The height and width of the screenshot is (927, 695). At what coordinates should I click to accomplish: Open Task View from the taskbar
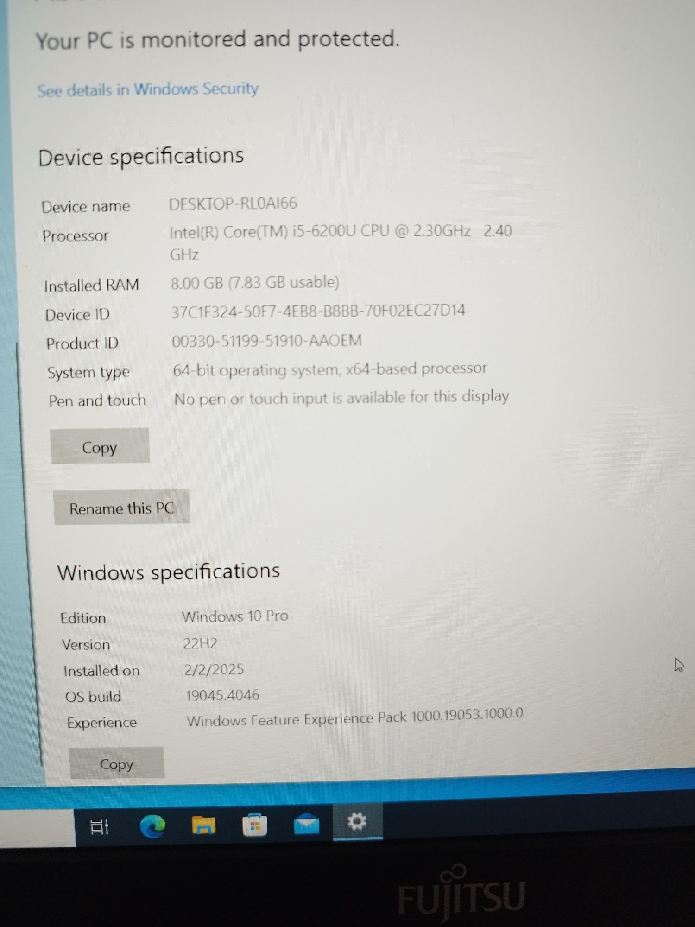99,827
